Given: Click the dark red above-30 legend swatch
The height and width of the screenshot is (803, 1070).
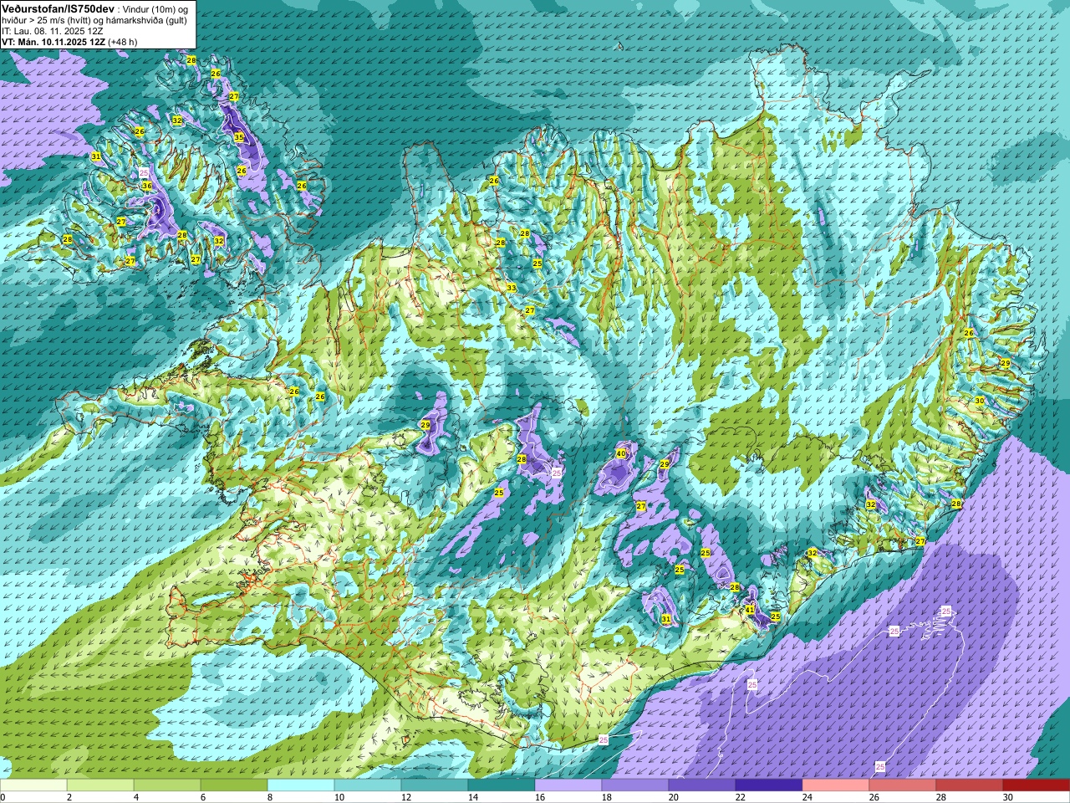Looking at the screenshot, I should pos(1037,785).
